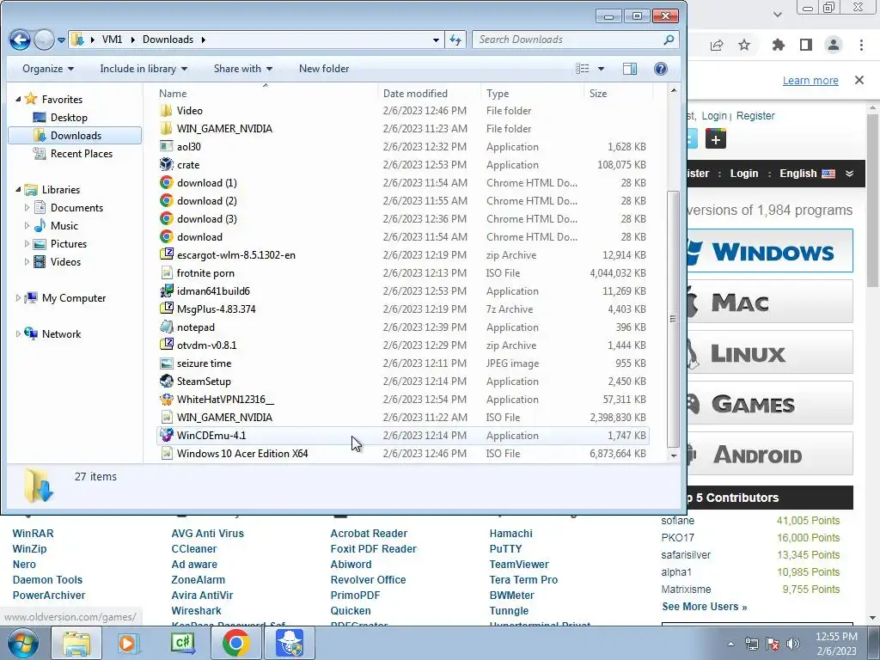The height and width of the screenshot is (660, 880).
Task: Select the idman641build6 installer icon
Action: pyautogui.click(x=166, y=291)
